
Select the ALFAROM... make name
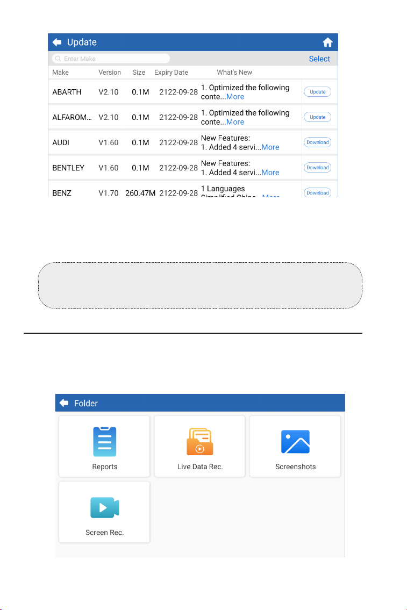pyautogui.click(x=72, y=118)
